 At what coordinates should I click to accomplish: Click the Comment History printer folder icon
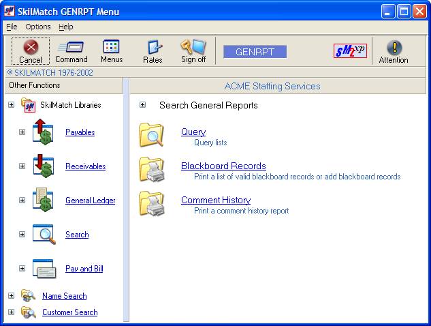(152, 203)
